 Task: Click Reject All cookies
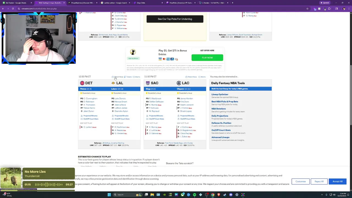[319, 182]
